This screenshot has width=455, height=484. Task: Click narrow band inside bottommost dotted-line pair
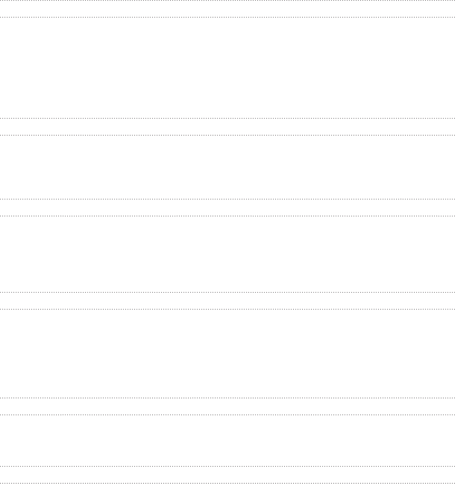(227, 475)
